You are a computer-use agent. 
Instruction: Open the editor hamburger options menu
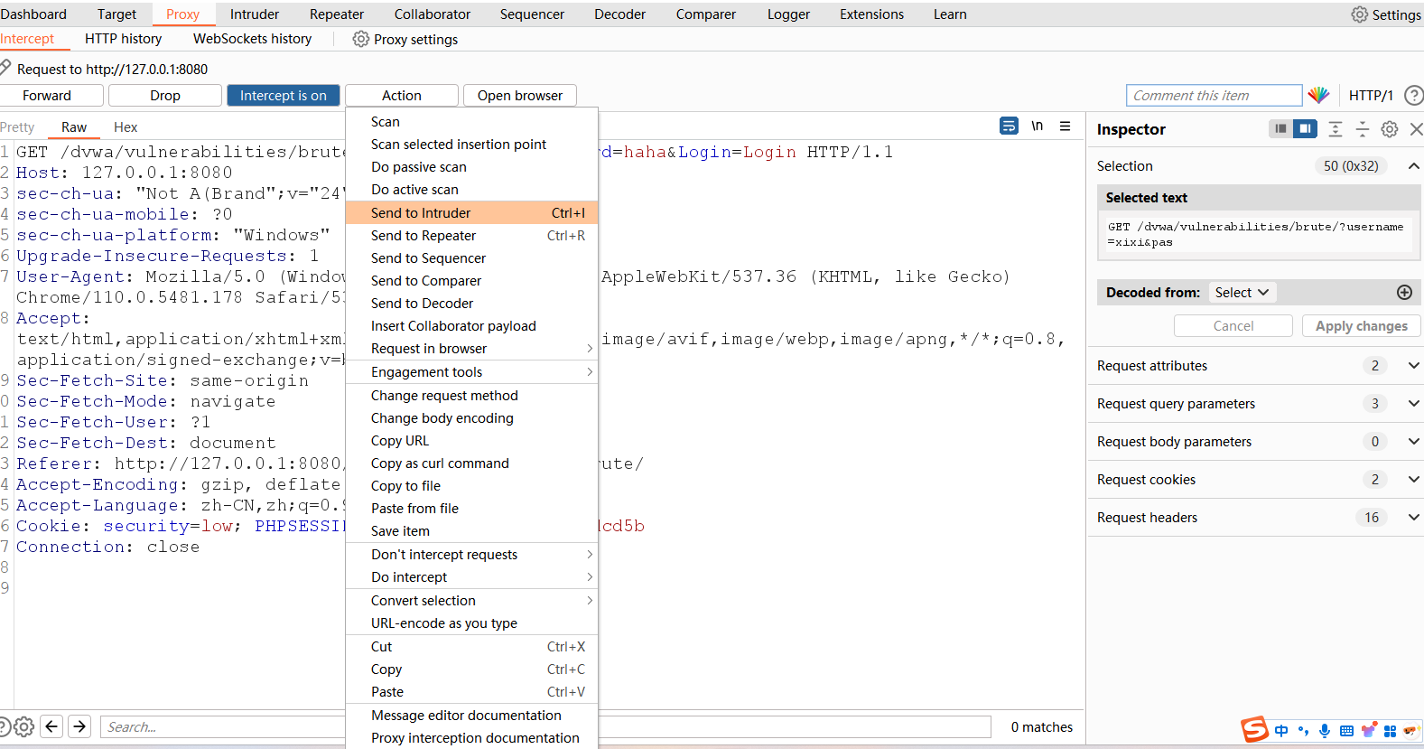(x=1066, y=126)
